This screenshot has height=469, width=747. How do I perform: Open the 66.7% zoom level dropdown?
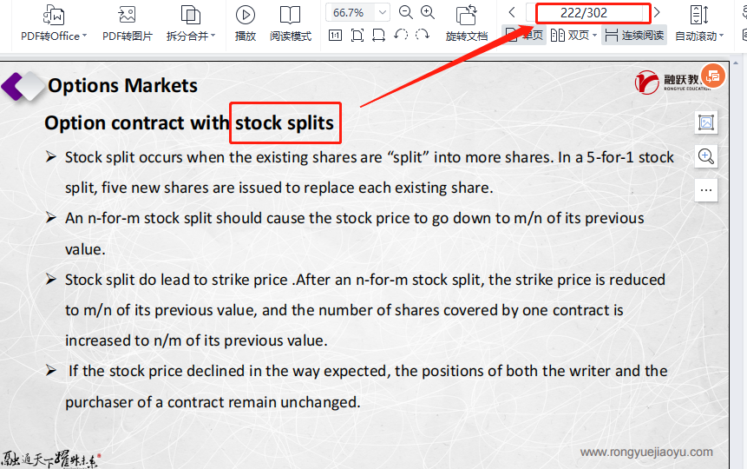pyautogui.click(x=381, y=13)
